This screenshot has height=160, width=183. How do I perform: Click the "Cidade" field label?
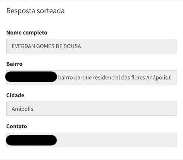click(x=15, y=95)
